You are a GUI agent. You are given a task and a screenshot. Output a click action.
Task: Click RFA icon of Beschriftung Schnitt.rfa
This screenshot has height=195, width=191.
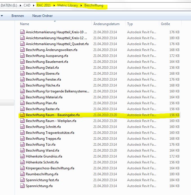(22, 127)
